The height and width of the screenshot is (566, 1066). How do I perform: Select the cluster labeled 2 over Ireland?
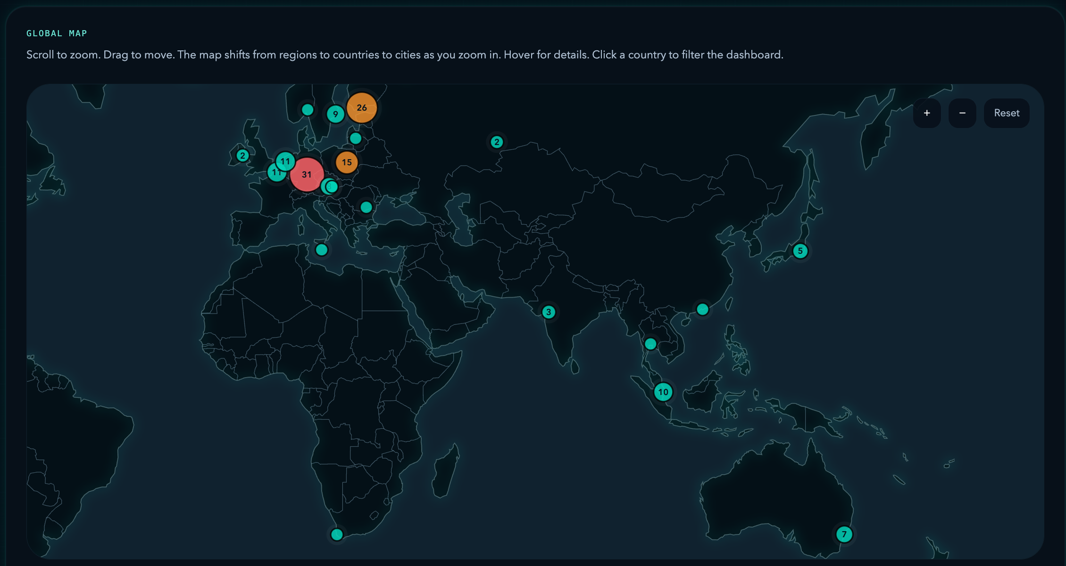click(x=242, y=155)
